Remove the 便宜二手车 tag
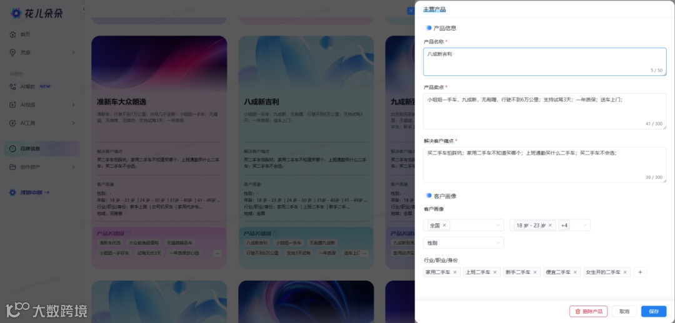Screen dimensions: 675x323 point(575,272)
